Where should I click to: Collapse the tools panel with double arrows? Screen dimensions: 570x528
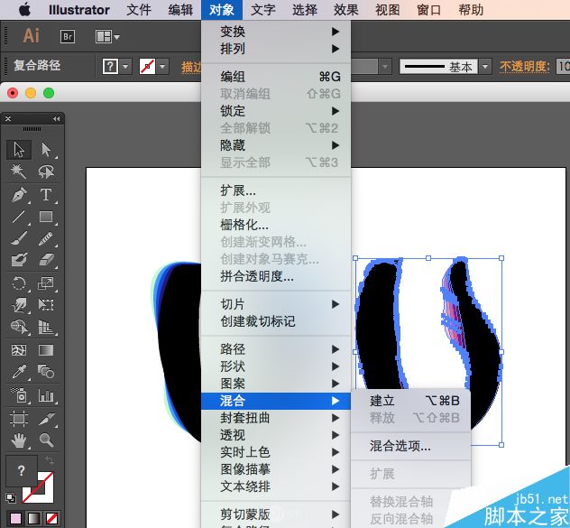pyautogui.click(x=56, y=118)
